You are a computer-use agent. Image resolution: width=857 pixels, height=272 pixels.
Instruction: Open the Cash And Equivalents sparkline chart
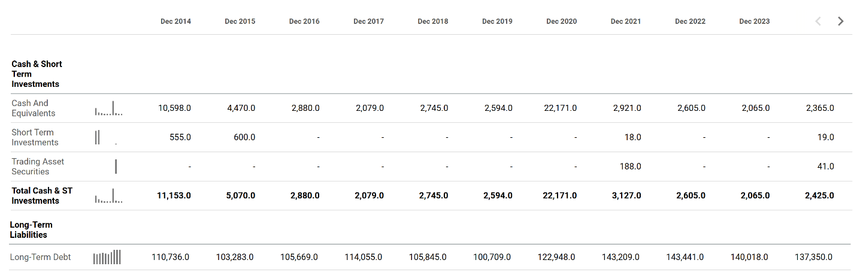click(x=108, y=108)
